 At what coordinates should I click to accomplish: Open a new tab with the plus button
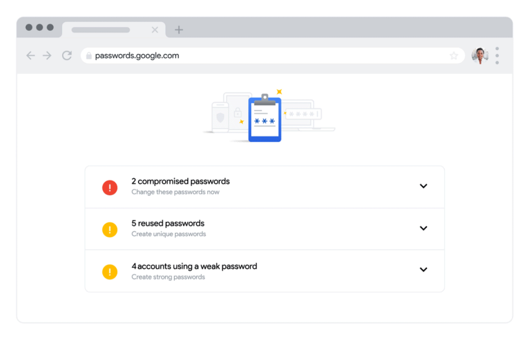179,30
